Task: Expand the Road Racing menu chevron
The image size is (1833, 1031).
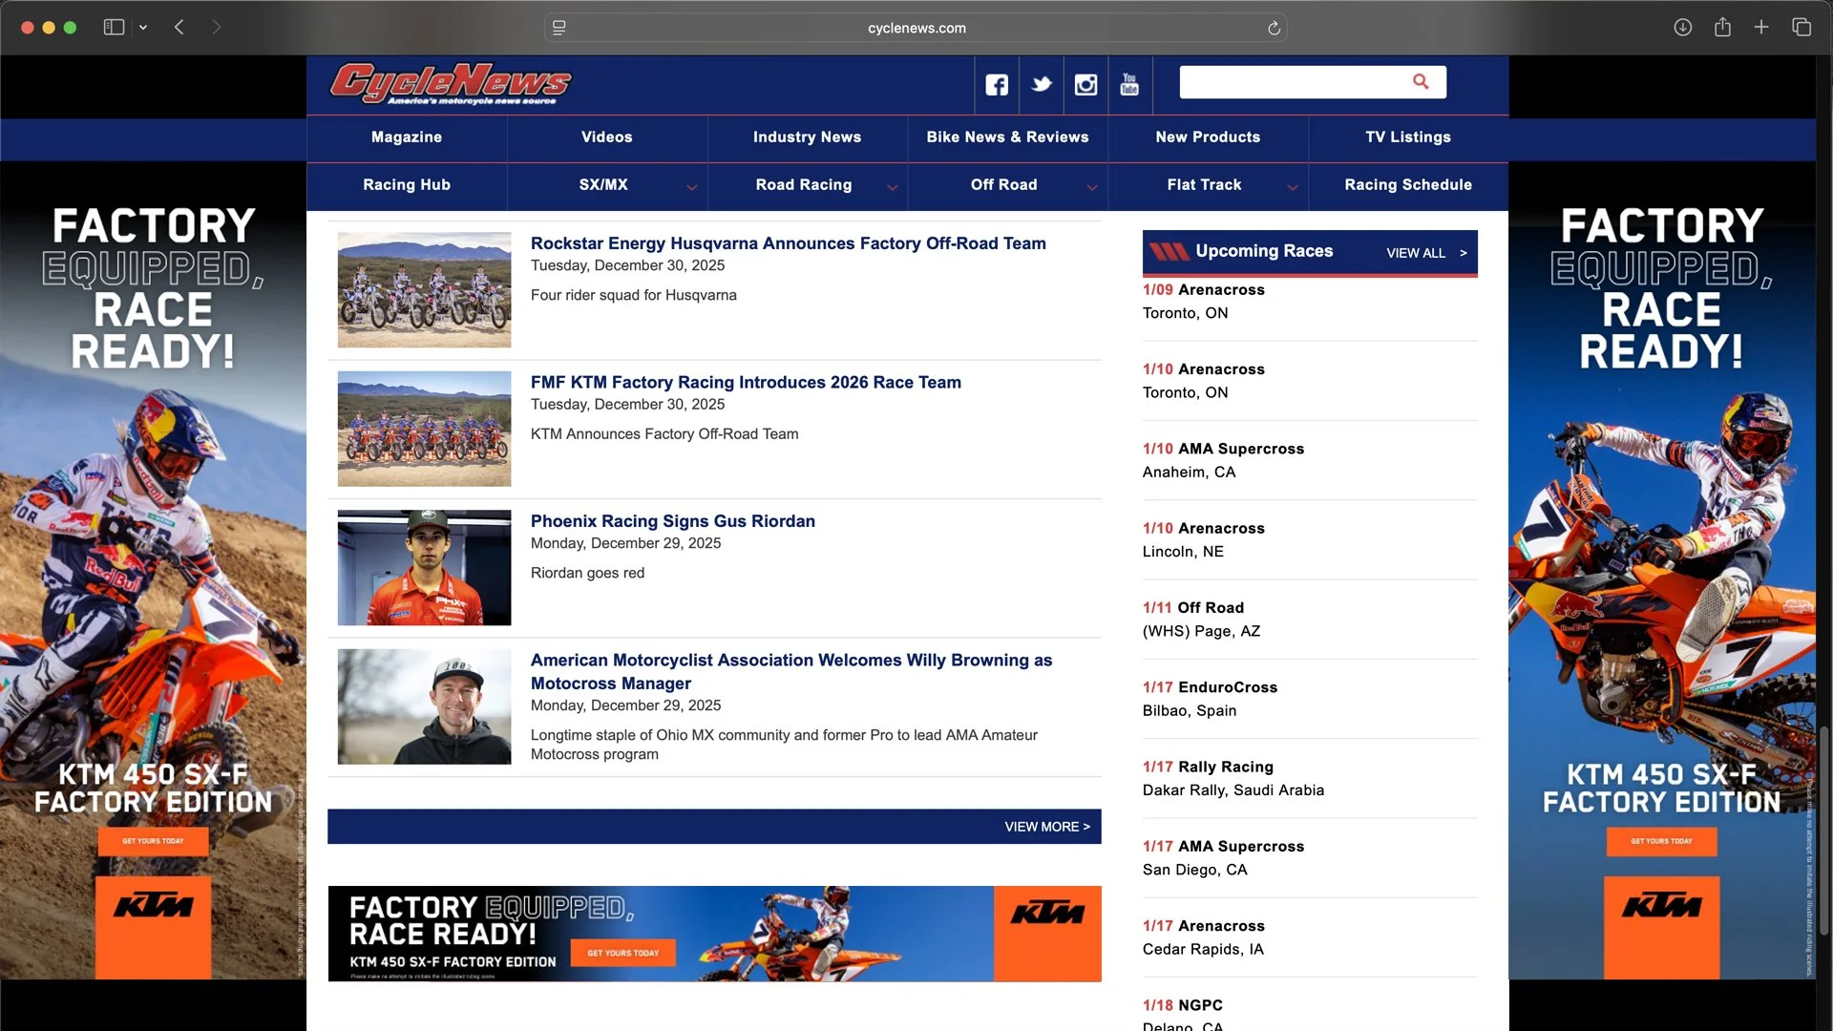Action: [x=893, y=187]
